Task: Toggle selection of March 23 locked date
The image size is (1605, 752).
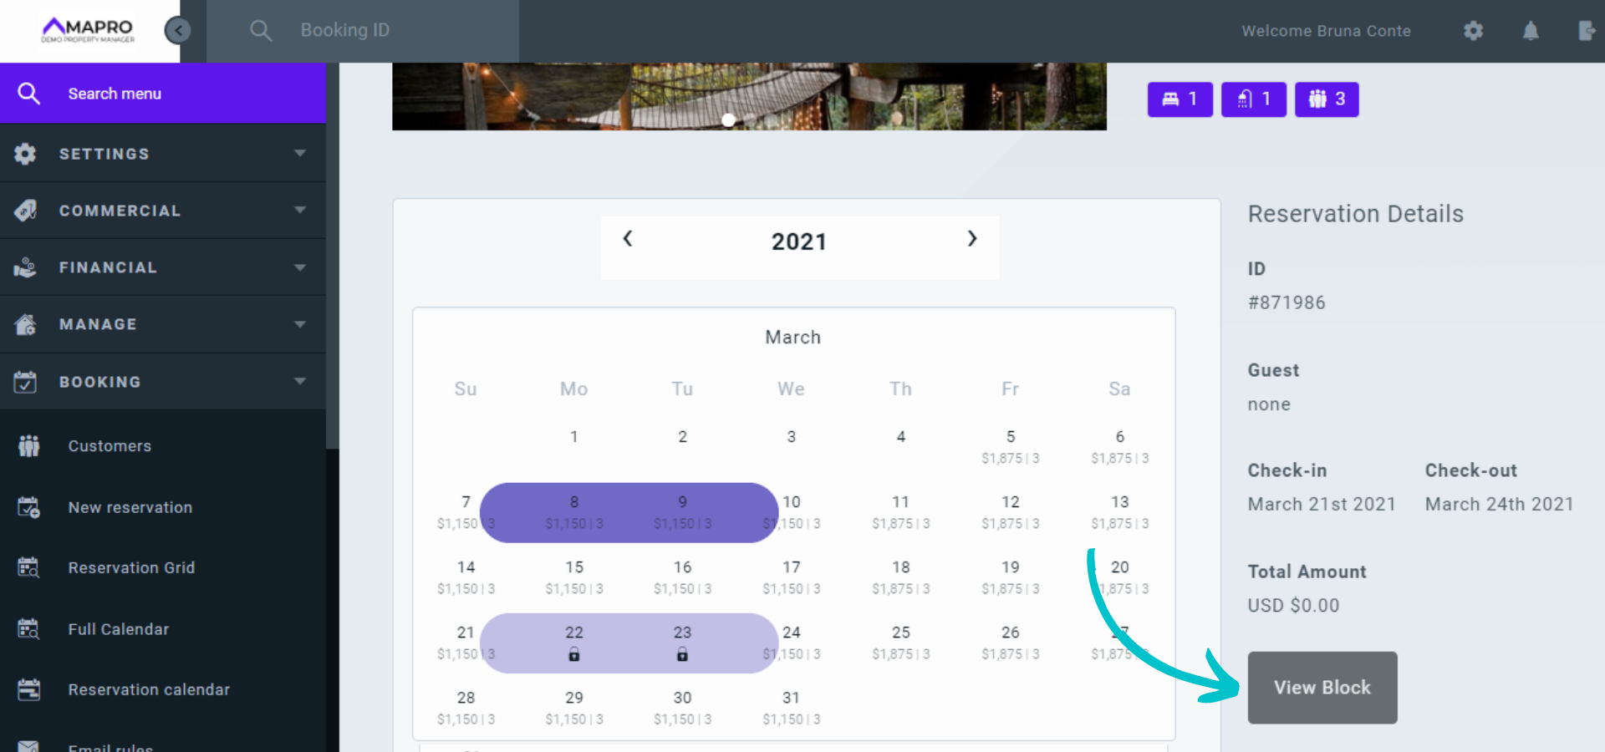Action: (682, 642)
